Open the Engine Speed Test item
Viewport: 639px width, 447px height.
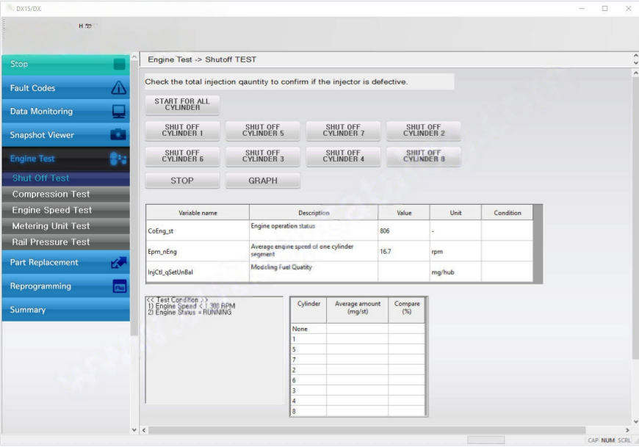[x=52, y=211]
